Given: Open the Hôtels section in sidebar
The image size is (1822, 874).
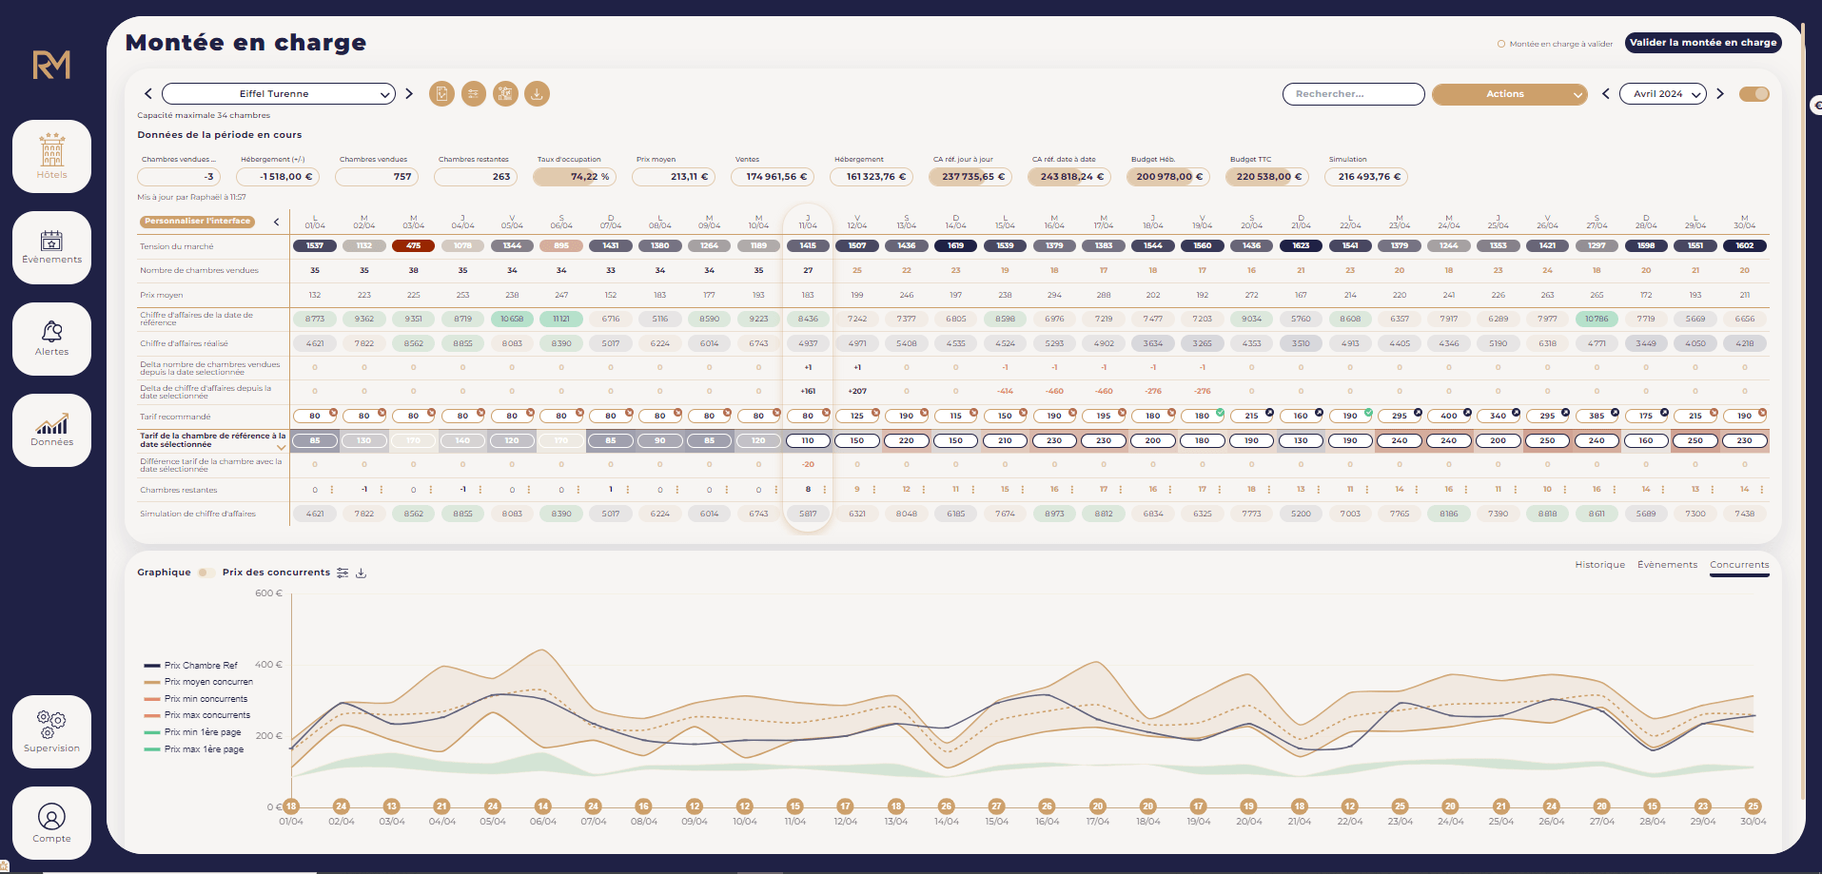Looking at the screenshot, I should coord(52,157).
